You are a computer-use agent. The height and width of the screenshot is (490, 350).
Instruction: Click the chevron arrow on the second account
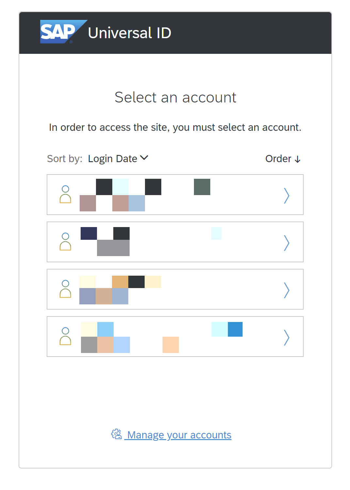(x=287, y=242)
